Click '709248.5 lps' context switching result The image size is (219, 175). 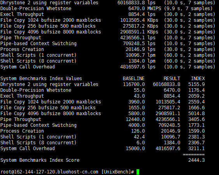tap(139, 44)
